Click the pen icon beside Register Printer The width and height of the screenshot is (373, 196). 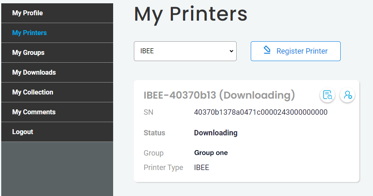[x=267, y=50]
